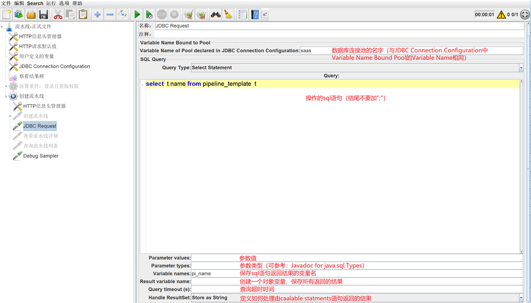The width and height of the screenshot is (531, 303).
Task: Open the Search menu
Action: (x=35, y=3)
